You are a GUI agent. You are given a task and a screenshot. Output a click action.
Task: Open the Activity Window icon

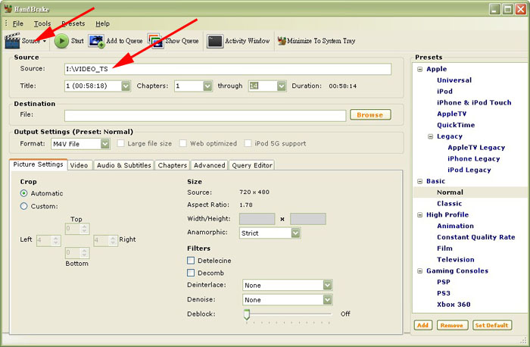[215, 41]
